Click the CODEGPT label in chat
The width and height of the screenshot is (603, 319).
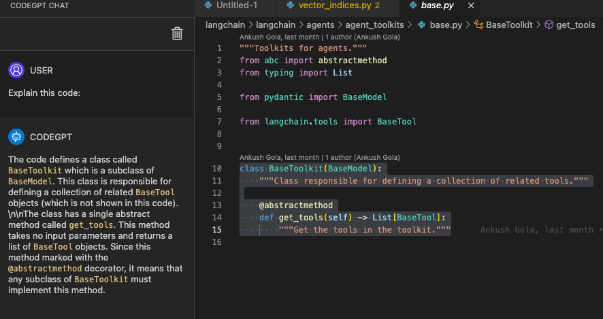51,137
